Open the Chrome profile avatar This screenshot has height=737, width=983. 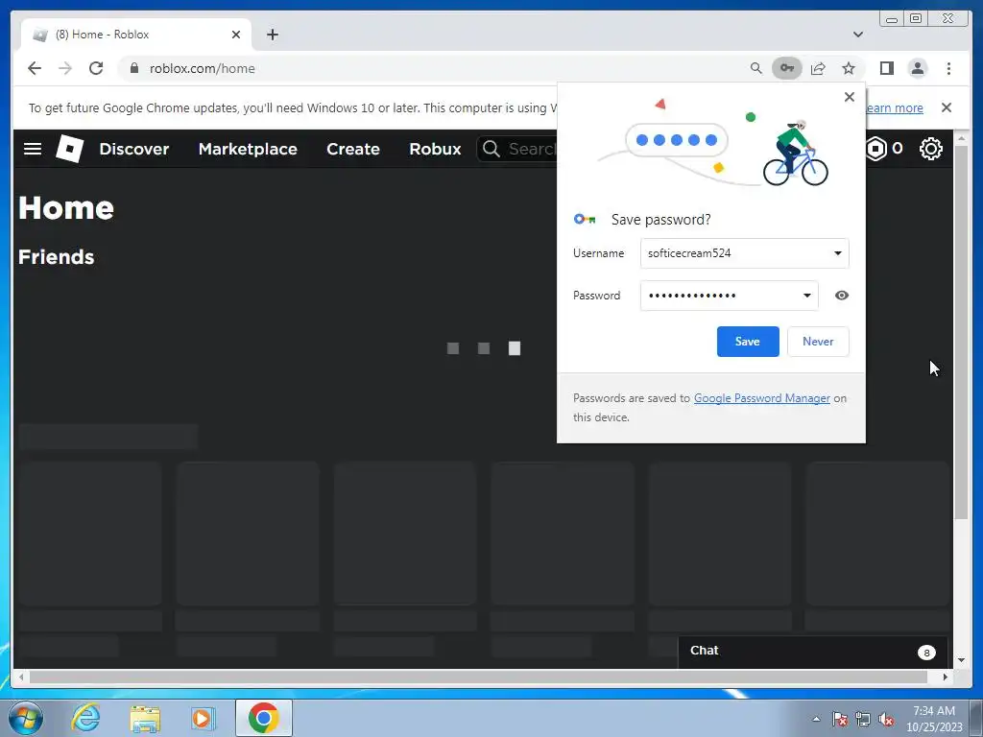point(917,68)
